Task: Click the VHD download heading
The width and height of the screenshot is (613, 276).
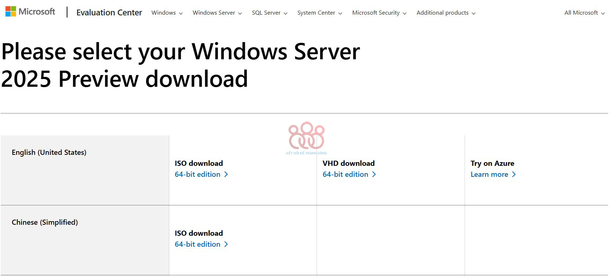Action: point(348,163)
